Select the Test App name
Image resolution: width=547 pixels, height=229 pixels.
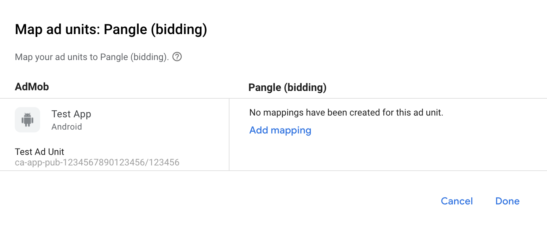pyautogui.click(x=71, y=114)
